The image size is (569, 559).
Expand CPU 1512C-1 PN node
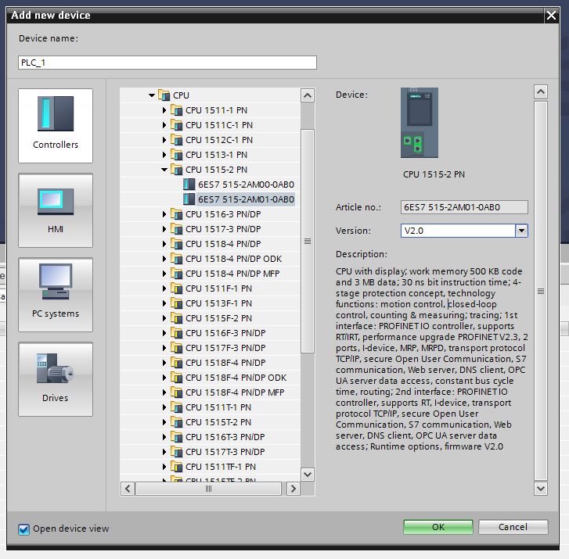pyautogui.click(x=164, y=140)
